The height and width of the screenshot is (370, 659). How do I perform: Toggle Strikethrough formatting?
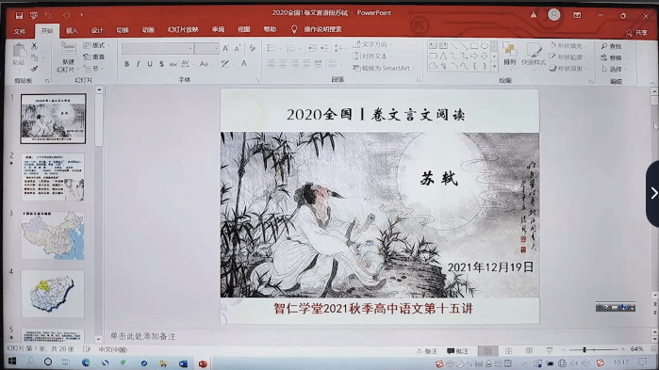coord(173,64)
